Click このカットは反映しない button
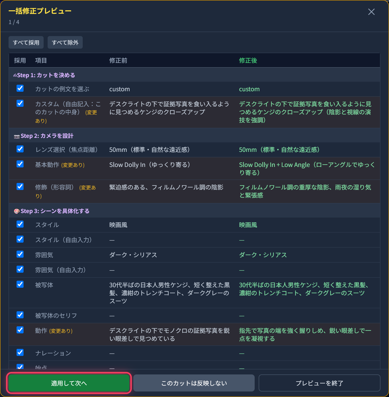389x397 pixels. tap(194, 383)
